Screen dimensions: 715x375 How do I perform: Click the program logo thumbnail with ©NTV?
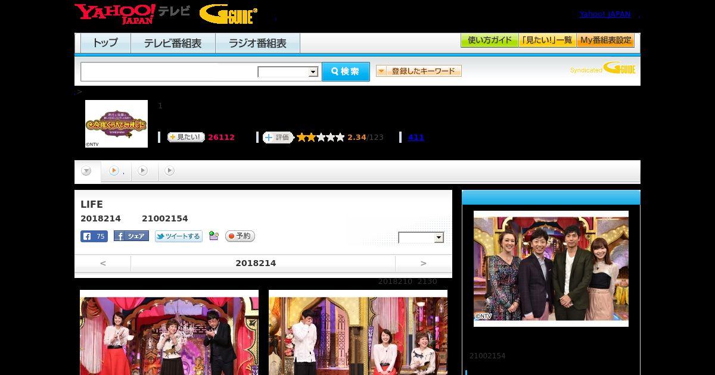pyautogui.click(x=116, y=124)
